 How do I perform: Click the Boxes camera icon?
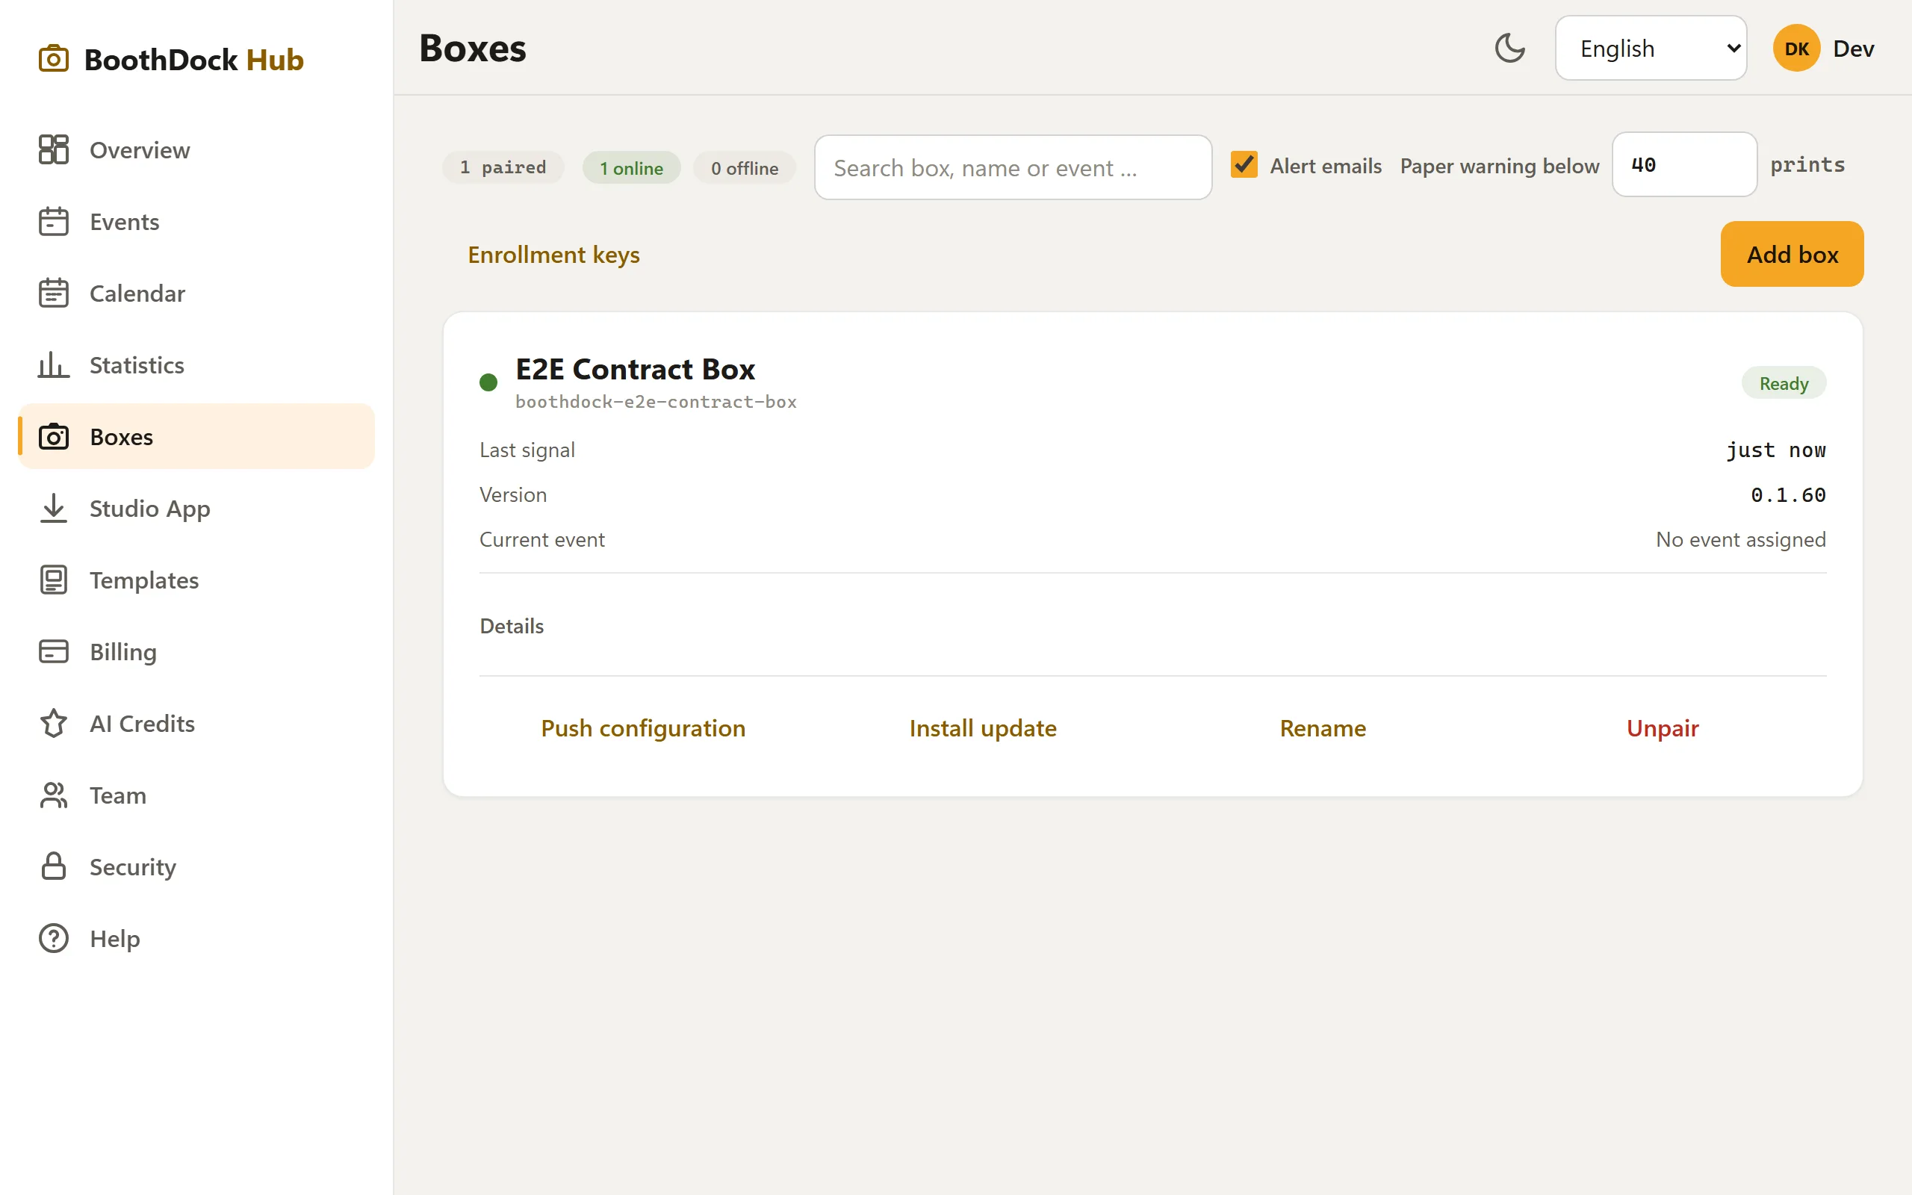coord(54,436)
